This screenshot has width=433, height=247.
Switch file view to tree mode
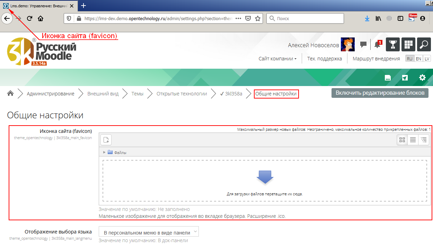424,140
